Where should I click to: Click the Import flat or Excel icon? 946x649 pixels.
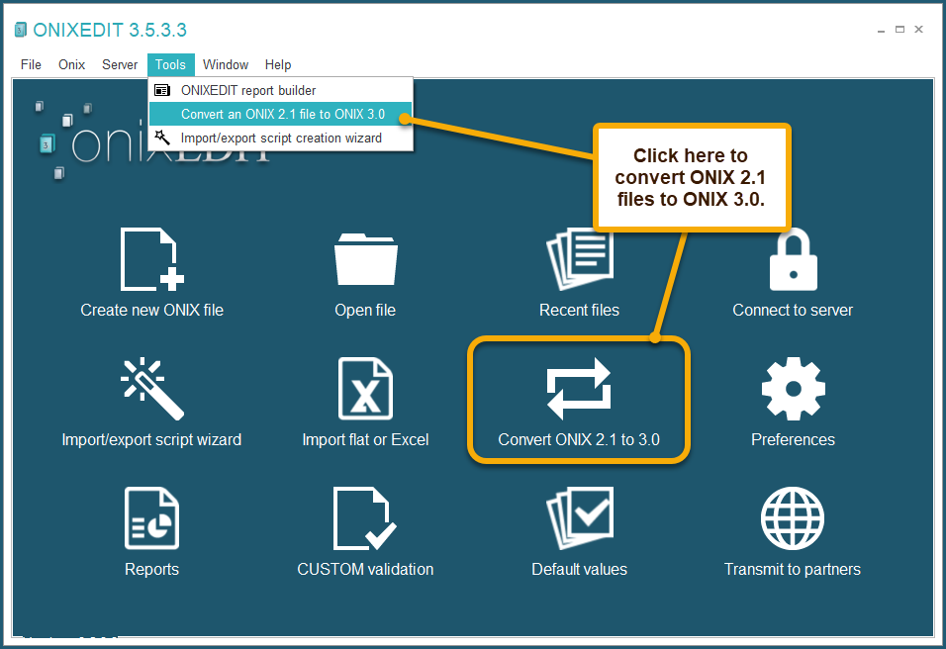click(365, 389)
